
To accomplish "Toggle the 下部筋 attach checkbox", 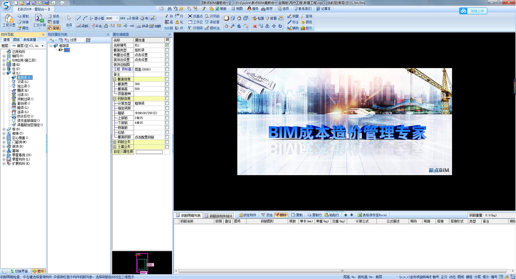I will click(167, 123).
